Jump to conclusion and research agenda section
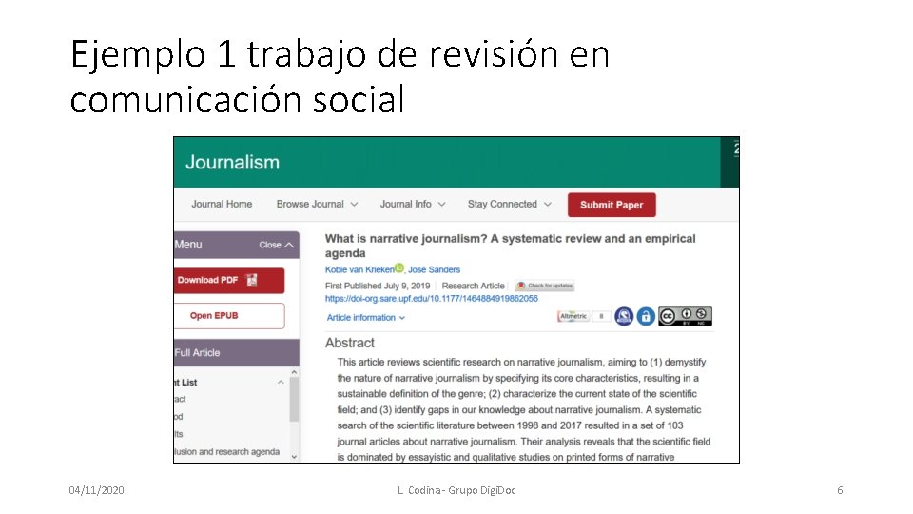The height and width of the screenshot is (514, 913). 227,451
